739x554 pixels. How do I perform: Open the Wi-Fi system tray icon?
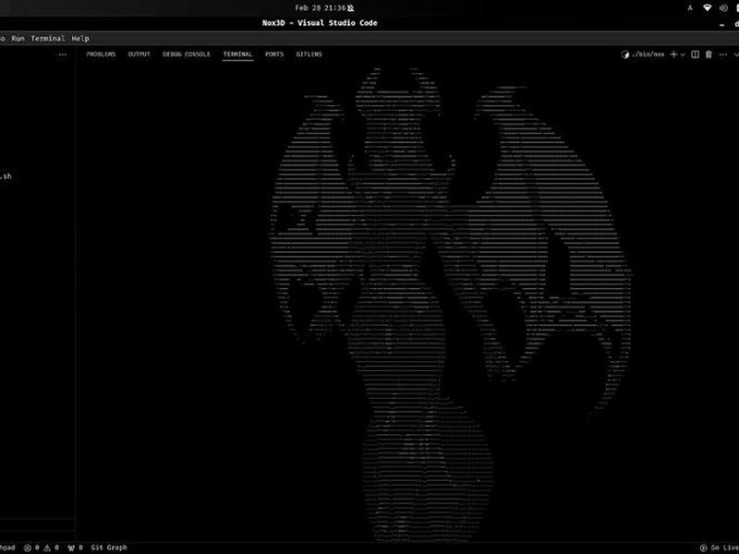tap(707, 7)
